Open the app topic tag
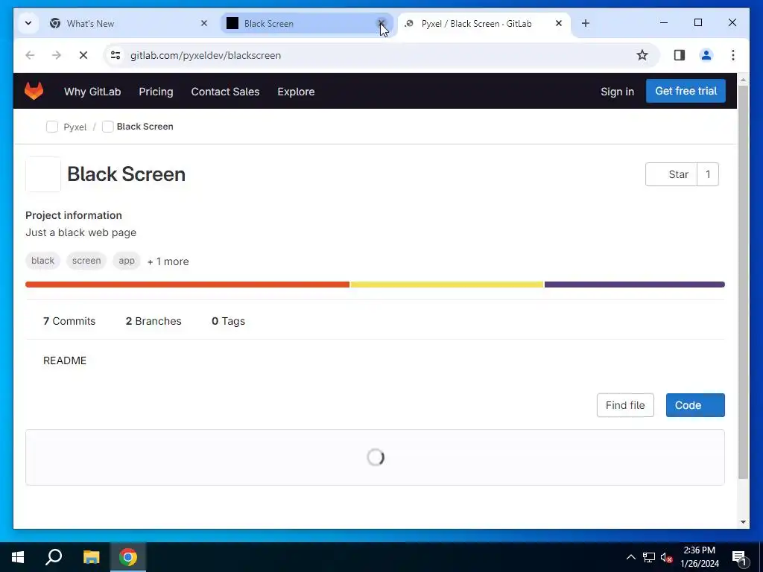763x572 pixels. (127, 261)
